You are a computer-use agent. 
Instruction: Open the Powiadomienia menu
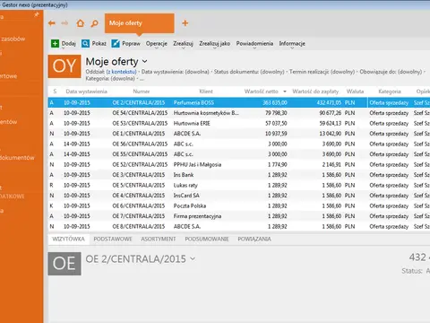pyautogui.click(x=254, y=44)
